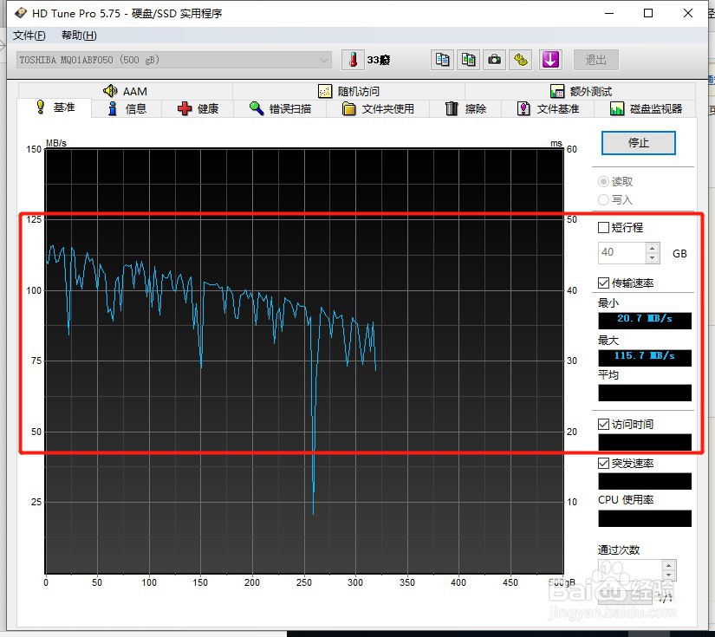Open the 文件夹使用 tab
The height and width of the screenshot is (637, 715).
[378, 108]
